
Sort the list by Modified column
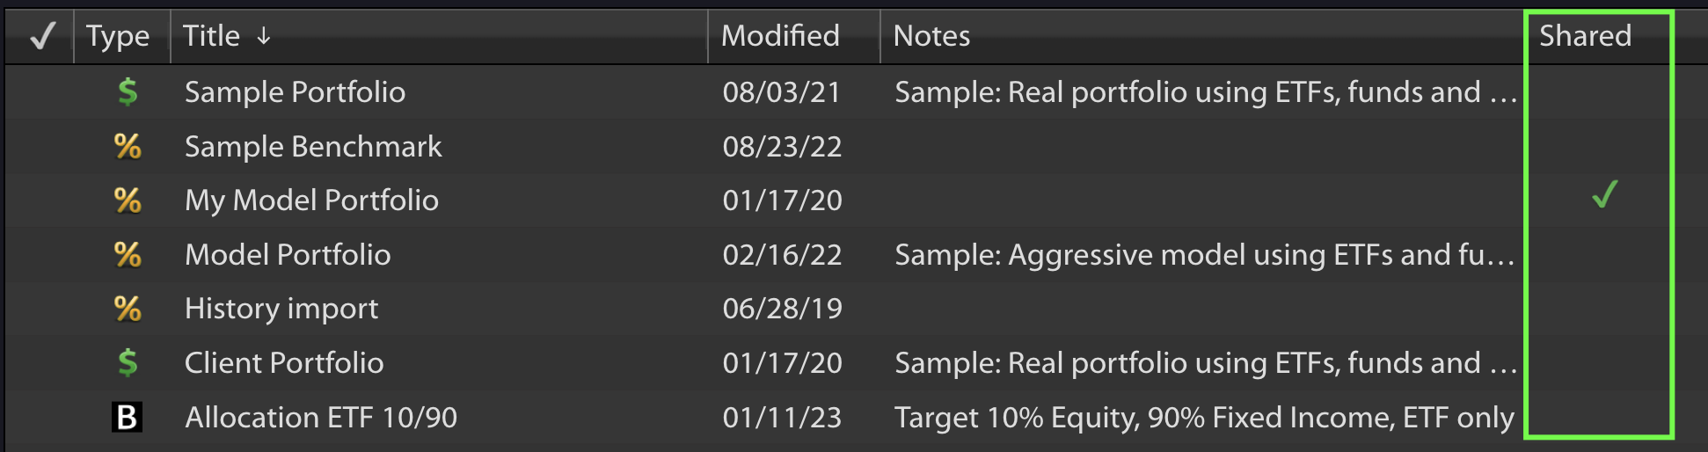780,36
